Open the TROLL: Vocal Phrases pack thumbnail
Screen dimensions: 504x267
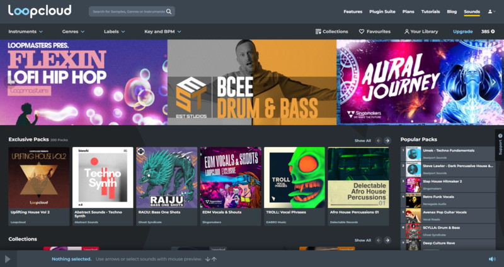(x=294, y=177)
